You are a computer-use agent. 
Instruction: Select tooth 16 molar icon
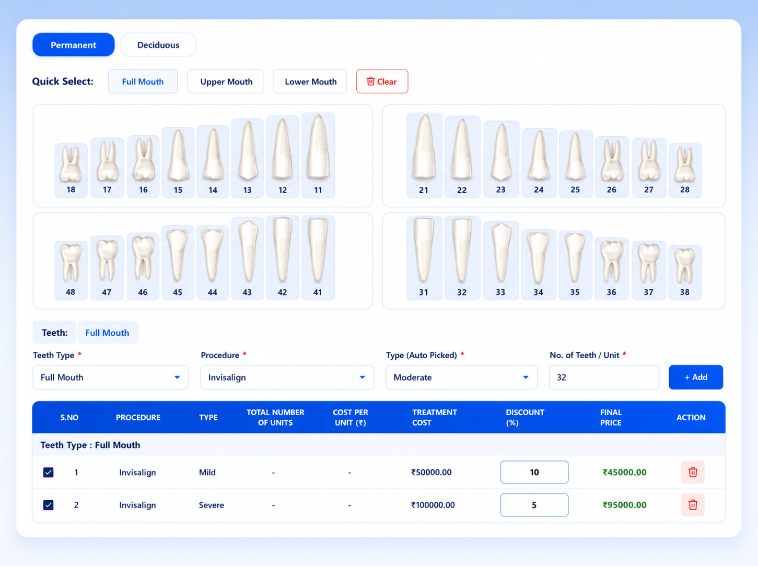[x=143, y=167]
